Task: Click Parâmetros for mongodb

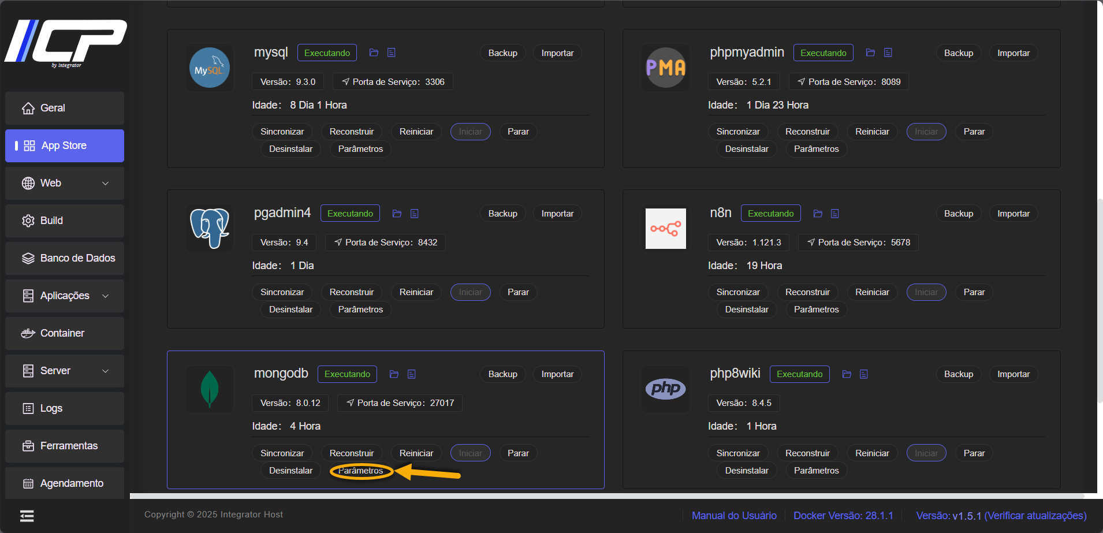Action: [x=360, y=471]
